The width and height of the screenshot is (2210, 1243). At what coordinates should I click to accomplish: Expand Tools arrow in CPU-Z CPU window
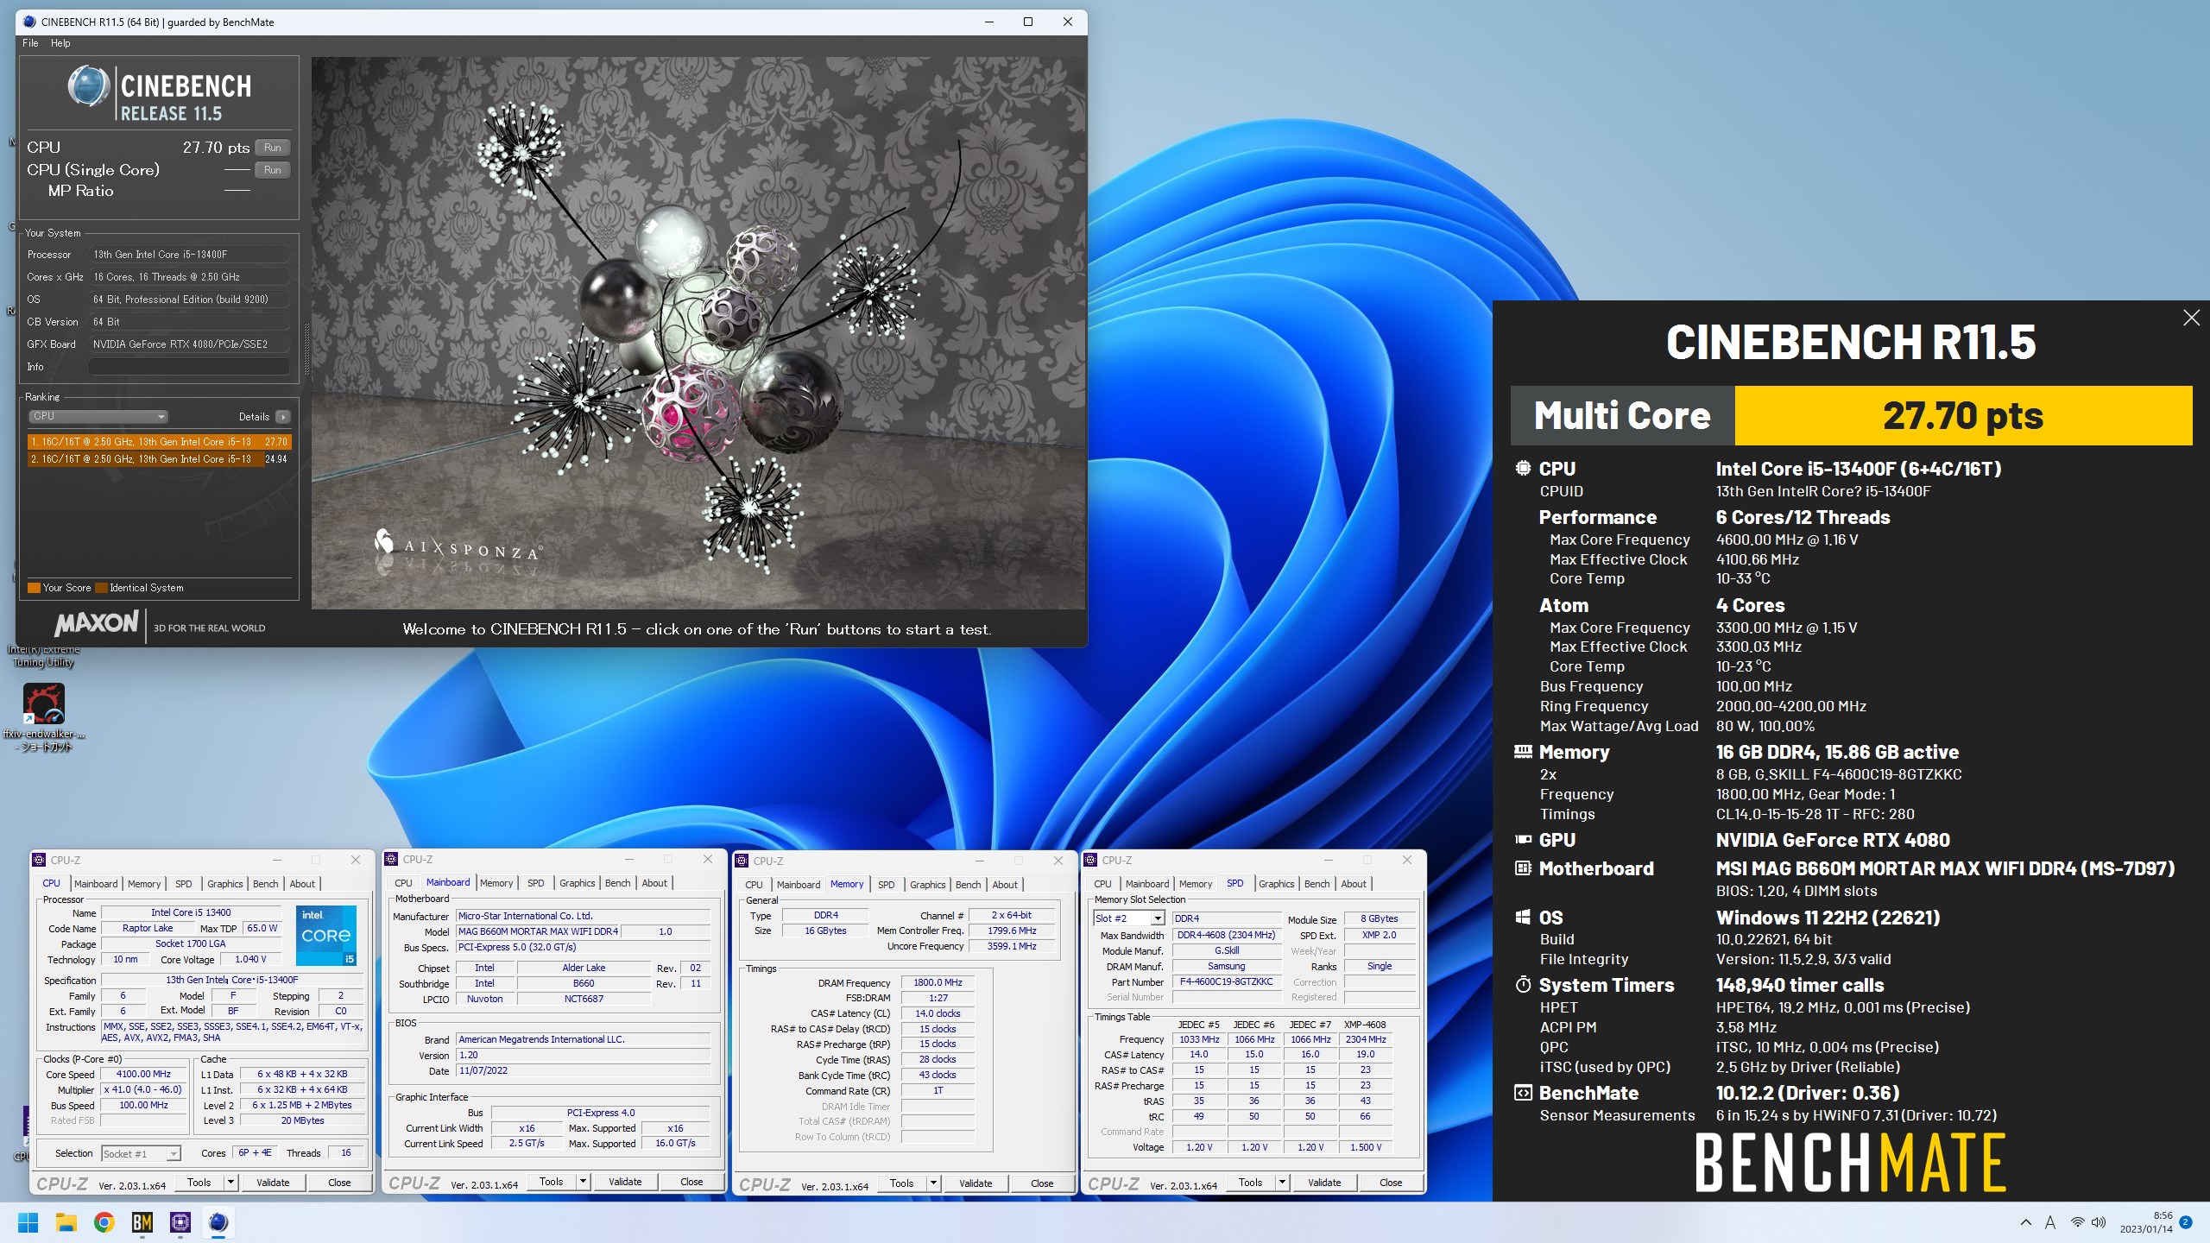[x=230, y=1183]
